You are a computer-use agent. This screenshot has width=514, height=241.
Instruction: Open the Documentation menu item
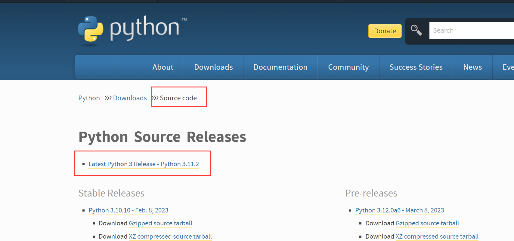click(280, 67)
